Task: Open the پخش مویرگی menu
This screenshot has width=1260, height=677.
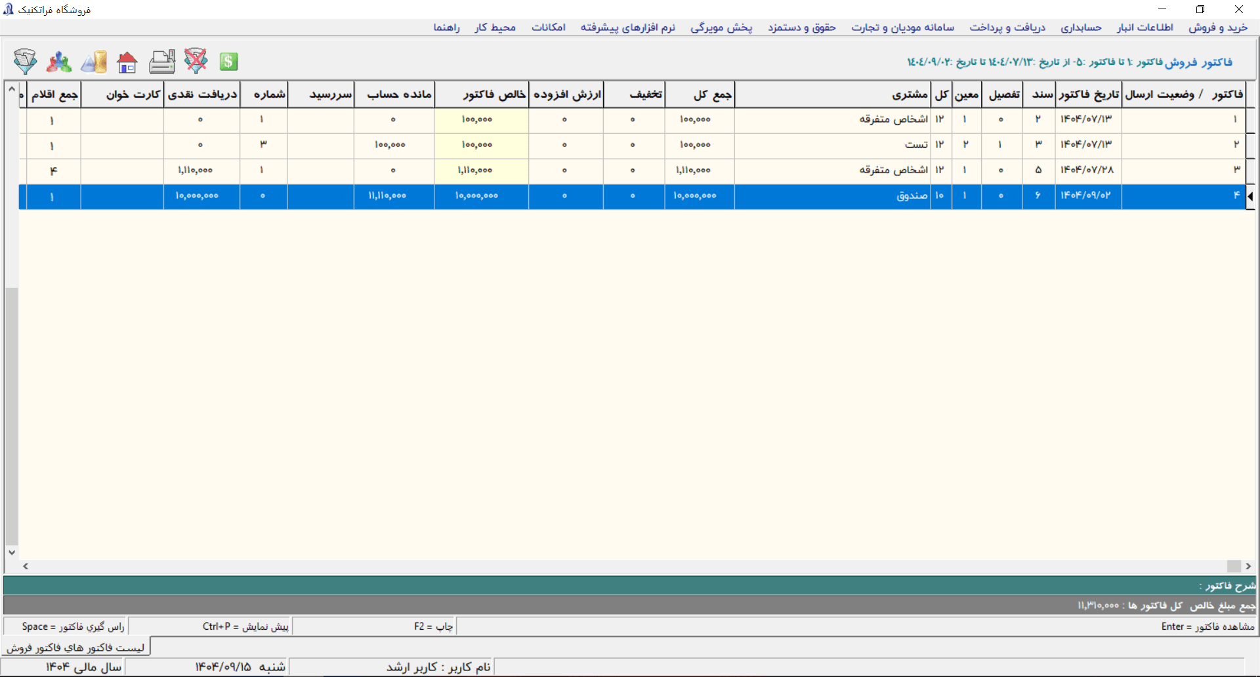Action: point(721,27)
